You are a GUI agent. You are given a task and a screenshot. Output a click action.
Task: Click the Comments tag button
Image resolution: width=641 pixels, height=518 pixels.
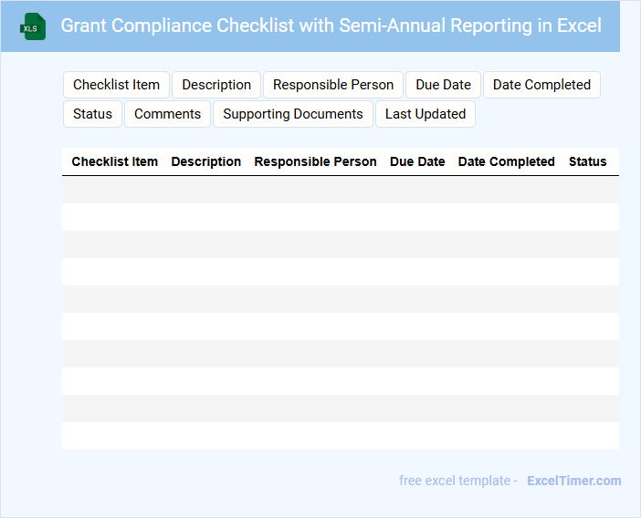pyautogui.click(x=167, y=114)
